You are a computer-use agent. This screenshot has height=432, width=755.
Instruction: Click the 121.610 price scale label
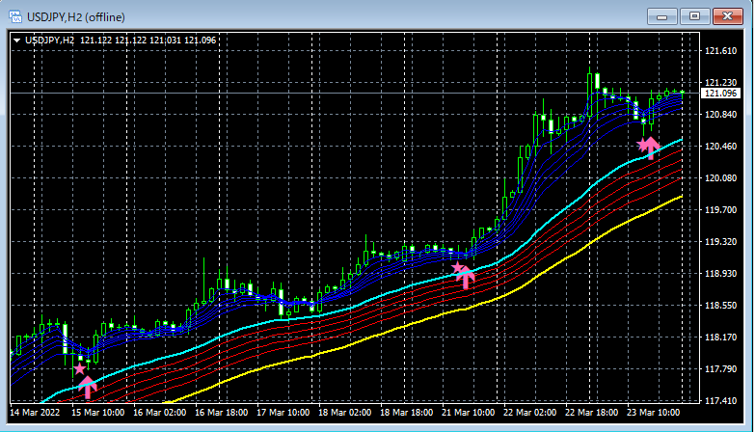(721, 51)
